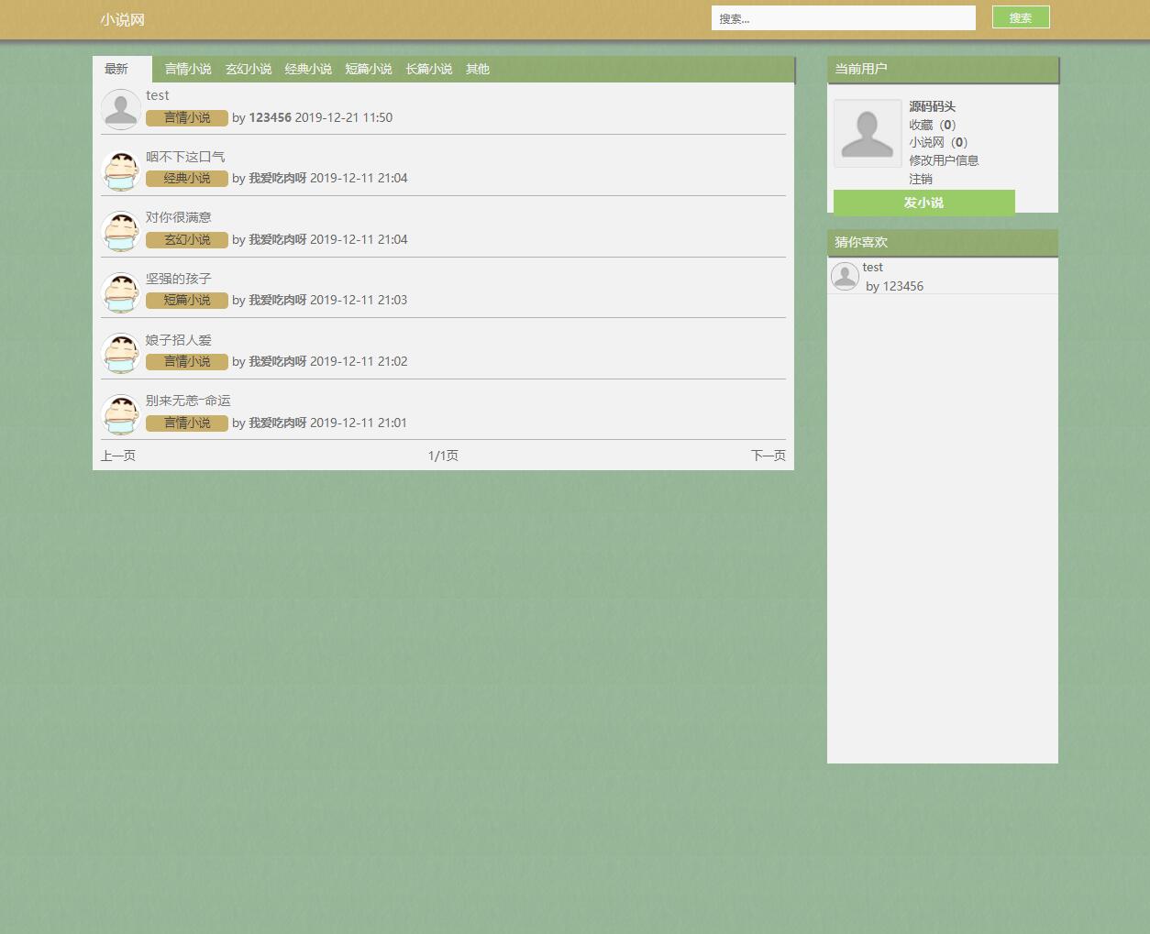Image resolution: width=1150 pixels, height=934 pixels.
Task: Open the 收藏 (0) link
Action: (x=933, y=125)
